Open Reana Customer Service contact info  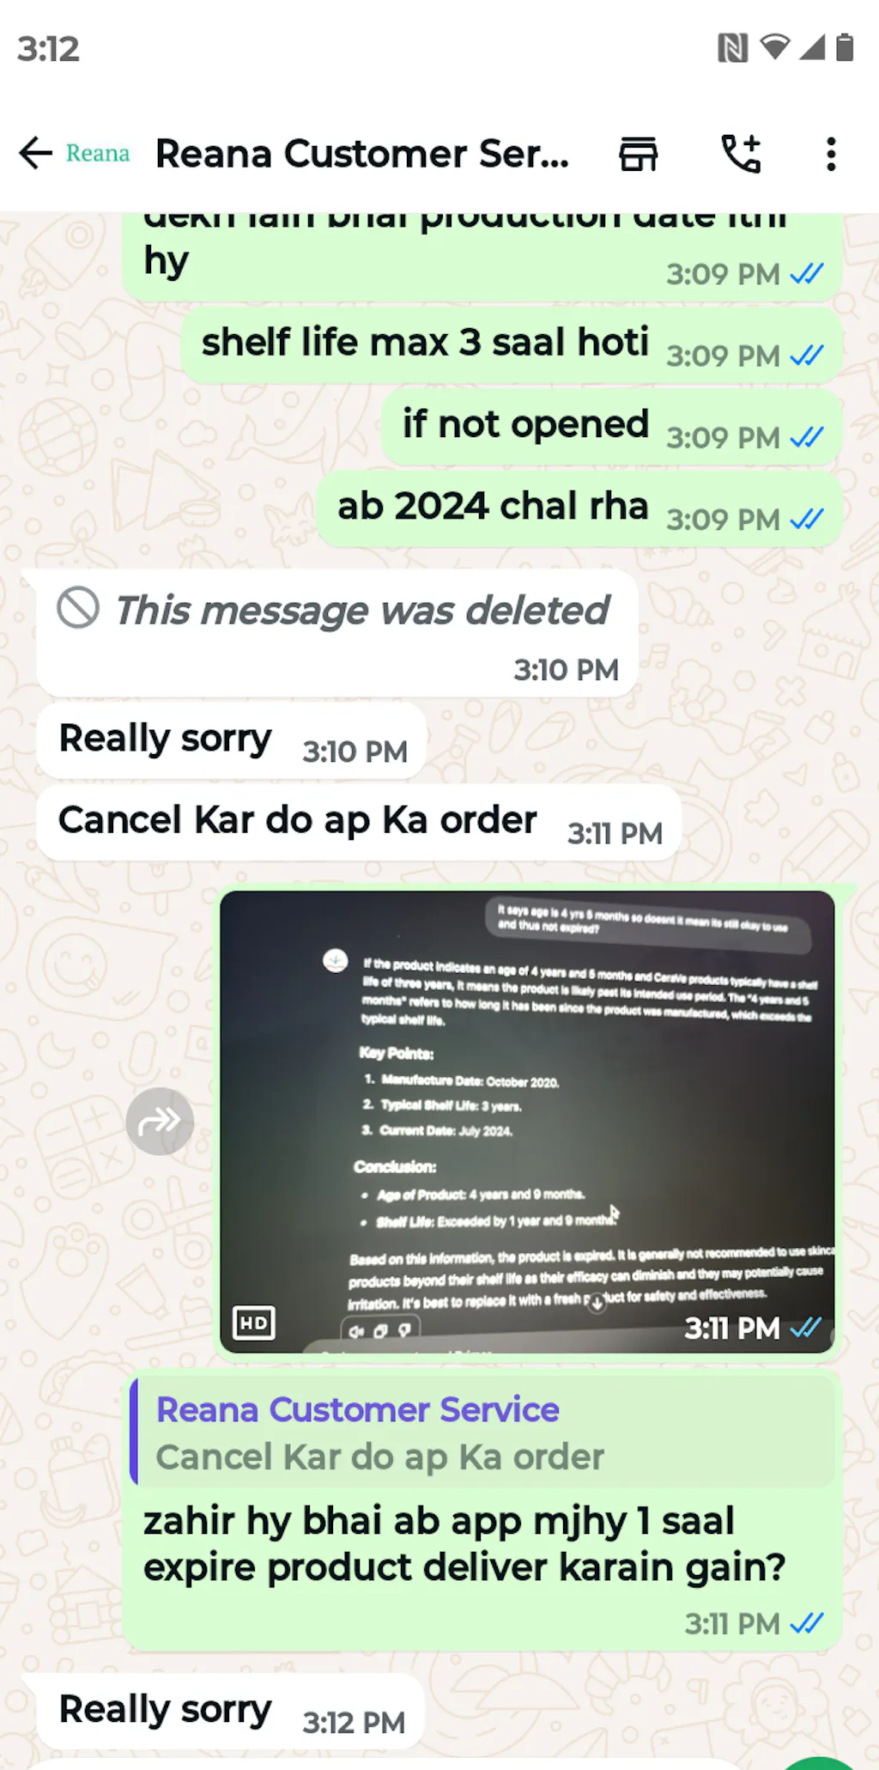coord(362,154)
